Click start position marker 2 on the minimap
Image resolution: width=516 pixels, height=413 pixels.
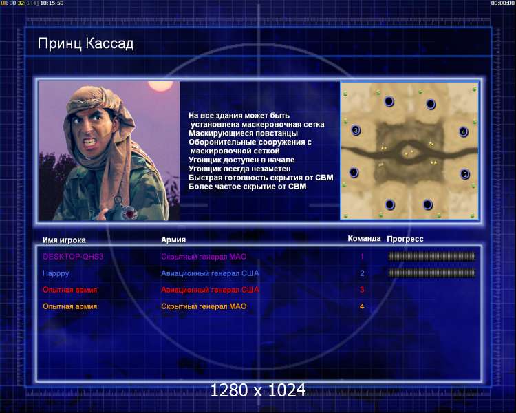[464, 174]
